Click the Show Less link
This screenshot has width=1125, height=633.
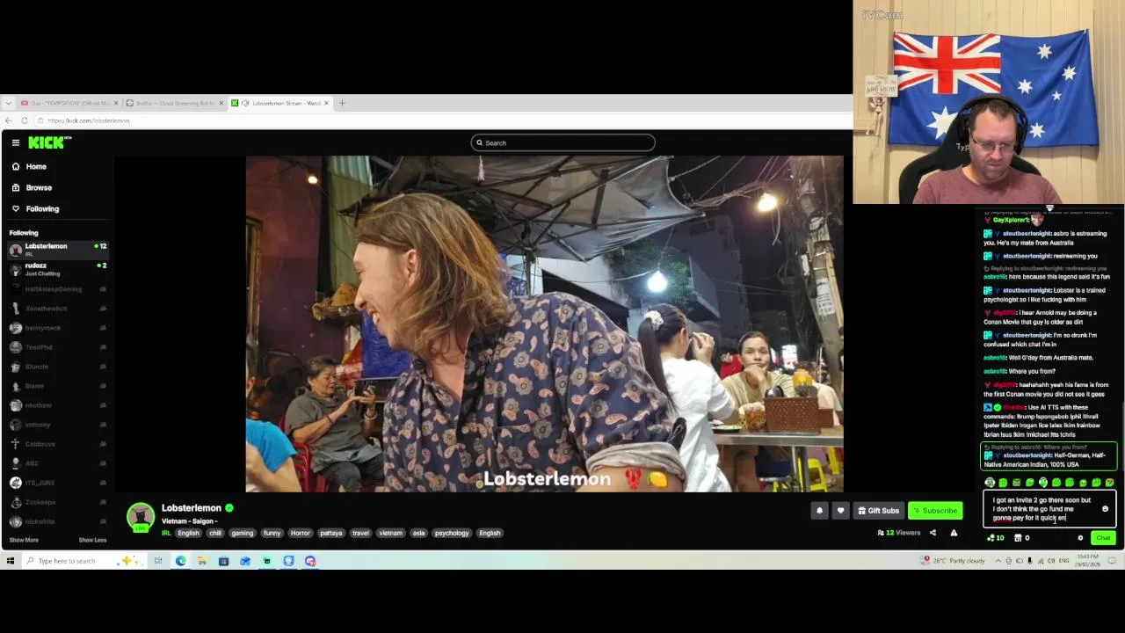pyautogui.click(x=92, y=540)
